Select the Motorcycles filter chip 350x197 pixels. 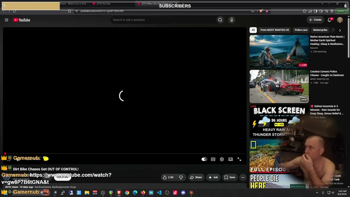coord(320,30)
